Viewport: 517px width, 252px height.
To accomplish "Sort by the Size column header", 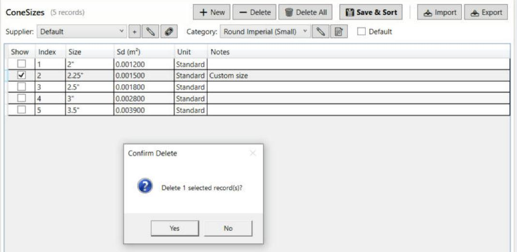I will (x=89, y=52).
